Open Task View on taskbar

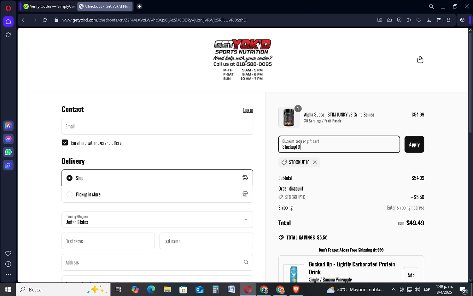point(119,289)
